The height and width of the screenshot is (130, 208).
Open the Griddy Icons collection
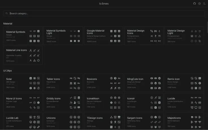click(x=63, y=102)
